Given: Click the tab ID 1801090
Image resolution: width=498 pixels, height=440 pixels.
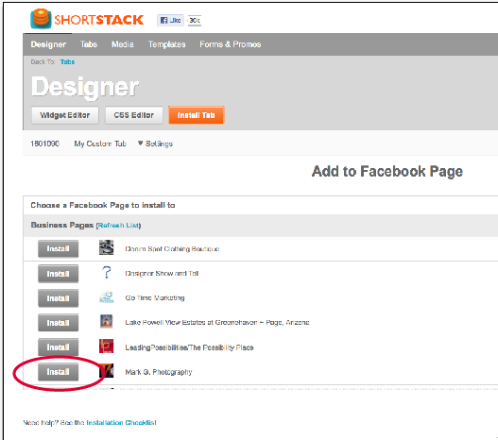Looking at the screenshot, I should pyautogui.click(x=44, y=144).
